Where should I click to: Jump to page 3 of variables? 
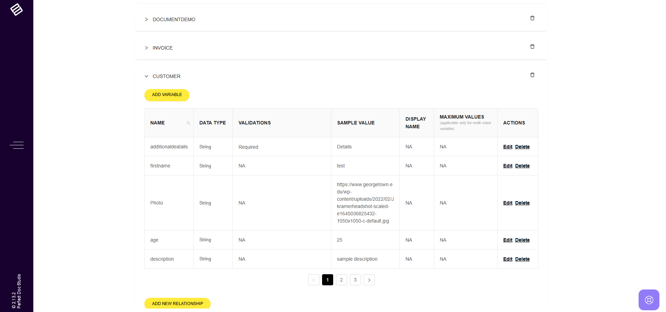click(x=355, y=280)
